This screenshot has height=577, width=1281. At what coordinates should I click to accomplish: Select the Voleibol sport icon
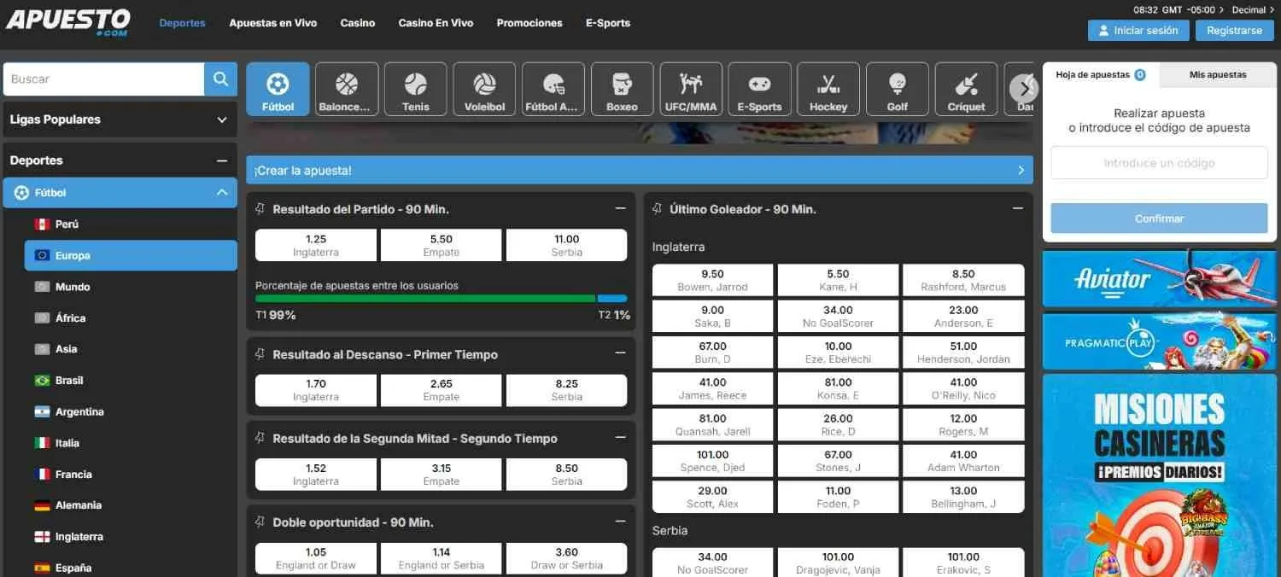tap(484, 88)
